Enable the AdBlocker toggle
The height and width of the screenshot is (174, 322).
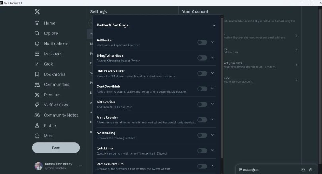pos(202,42)
